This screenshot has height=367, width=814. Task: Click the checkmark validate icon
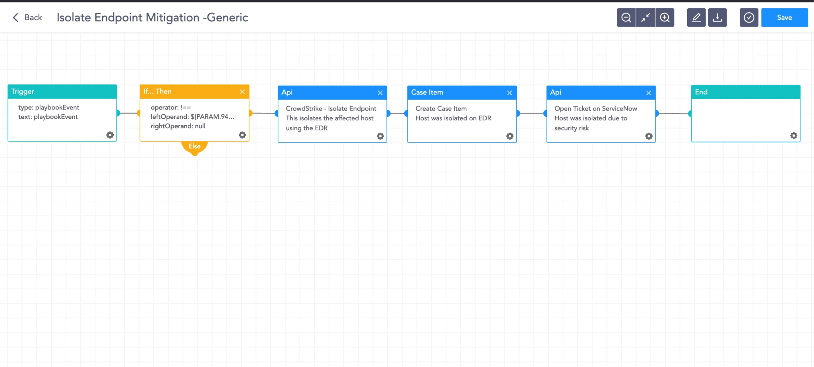(x=749, y=17)
